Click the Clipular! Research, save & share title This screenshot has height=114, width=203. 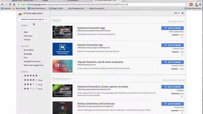100,62
